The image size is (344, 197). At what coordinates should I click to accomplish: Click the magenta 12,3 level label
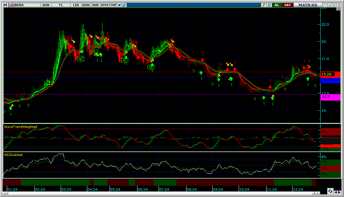point(330,97)
